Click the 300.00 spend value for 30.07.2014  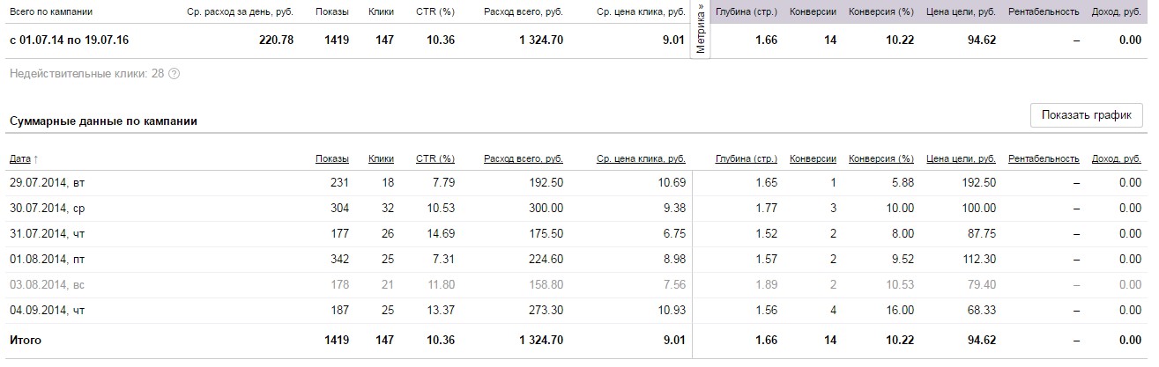546,209
